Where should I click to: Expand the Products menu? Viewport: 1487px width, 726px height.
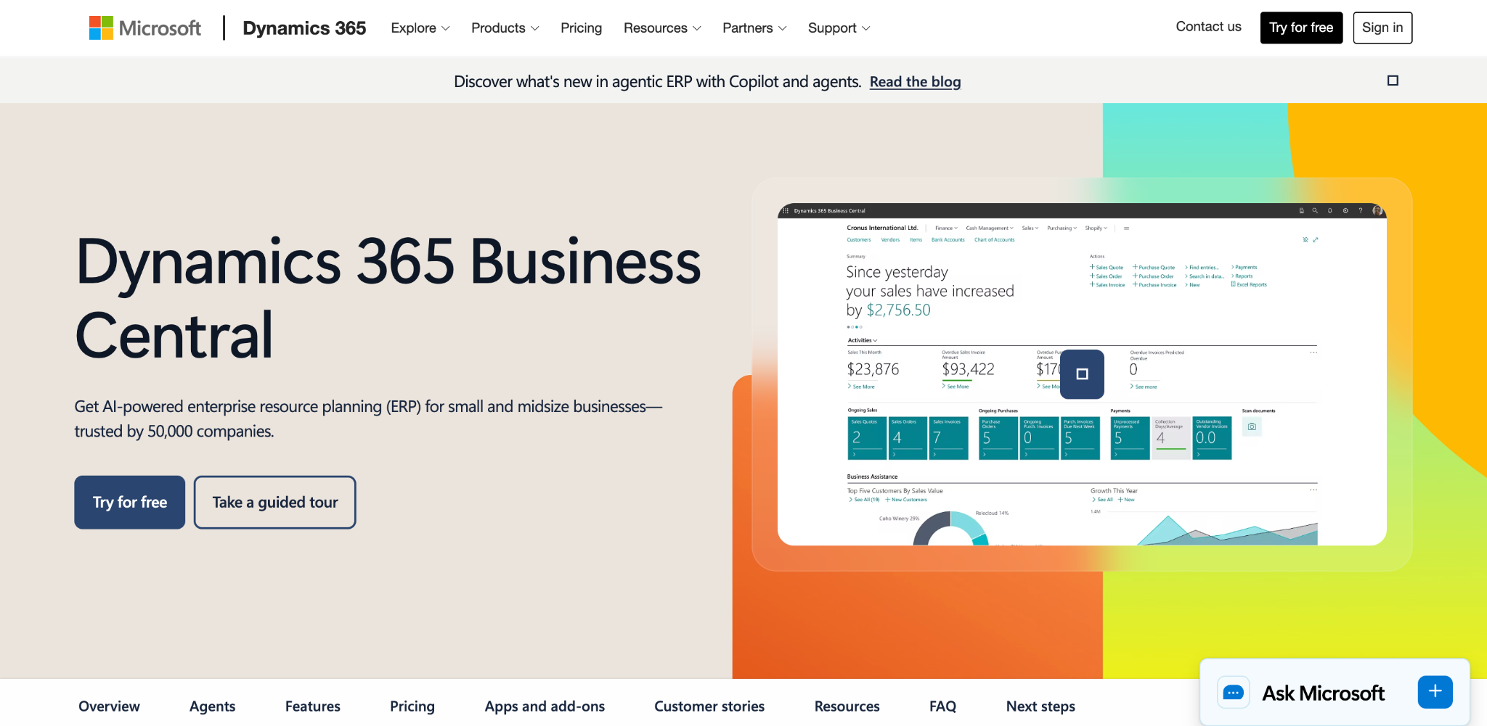click(x=505, y=28)
